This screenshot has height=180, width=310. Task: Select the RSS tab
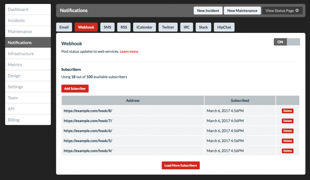click(124, 27)
